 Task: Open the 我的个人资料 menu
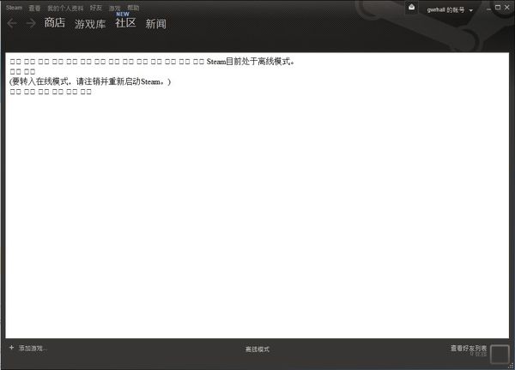coord(65,9)
